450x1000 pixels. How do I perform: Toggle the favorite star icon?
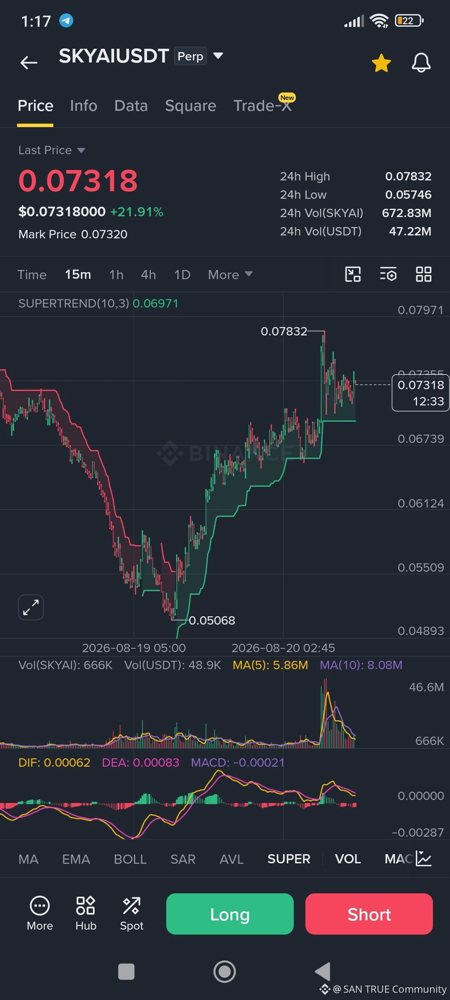pyautogui.click(x=381, y=63)
